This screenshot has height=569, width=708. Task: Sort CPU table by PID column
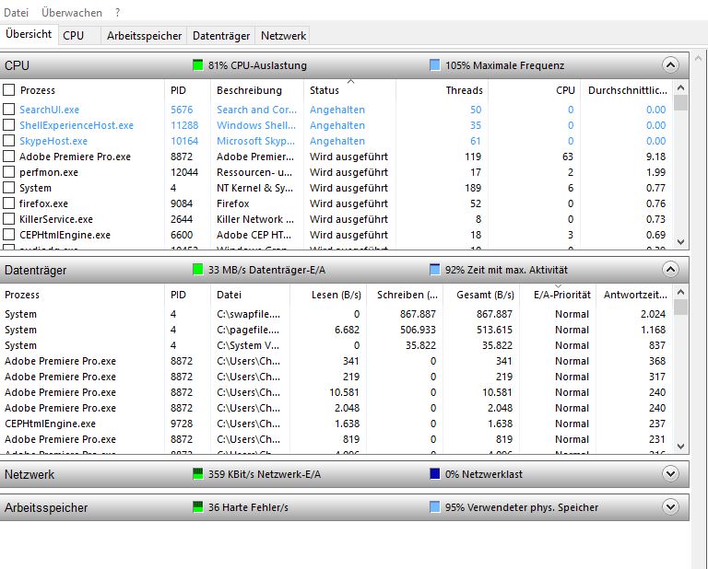point(187,90)
